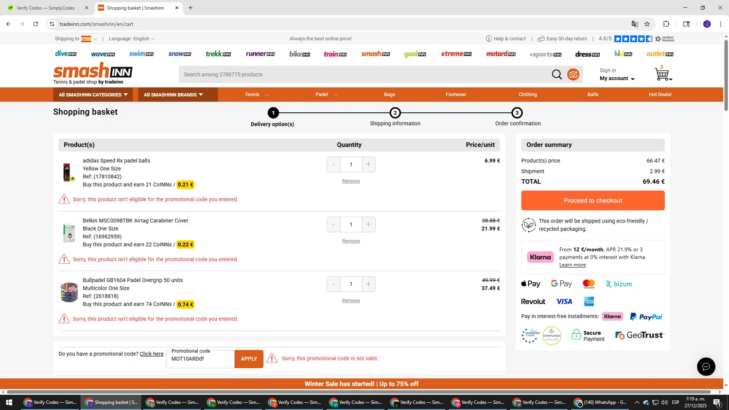Open Bullpadel overgrip product thumbnail
This screenshot has width=729, height=410.
click(x=69, y=292)
